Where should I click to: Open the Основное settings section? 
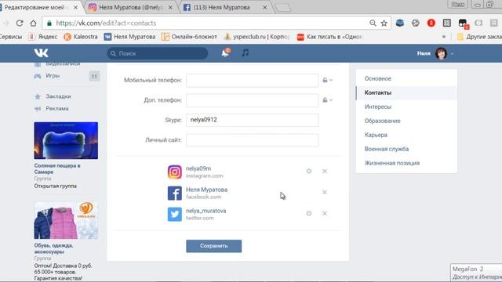(406, 78)
